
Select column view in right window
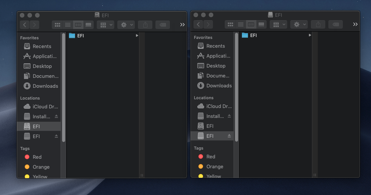click(251, 24)
